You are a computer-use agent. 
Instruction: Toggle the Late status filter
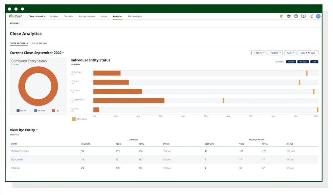[314, 62]
